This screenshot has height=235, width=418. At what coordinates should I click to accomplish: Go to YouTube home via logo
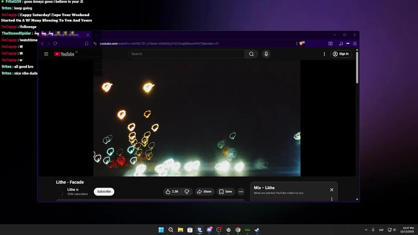64,54
